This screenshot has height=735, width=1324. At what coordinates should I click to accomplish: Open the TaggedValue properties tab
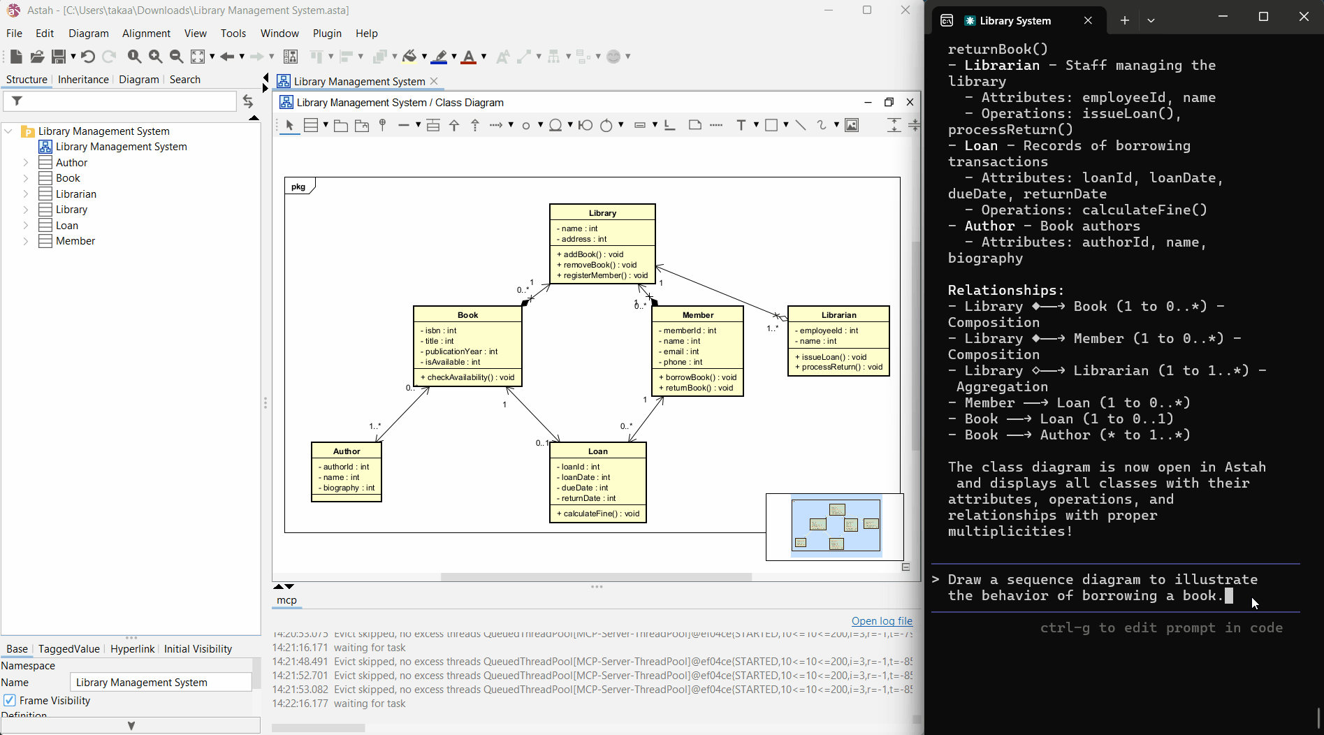[68, 648]
